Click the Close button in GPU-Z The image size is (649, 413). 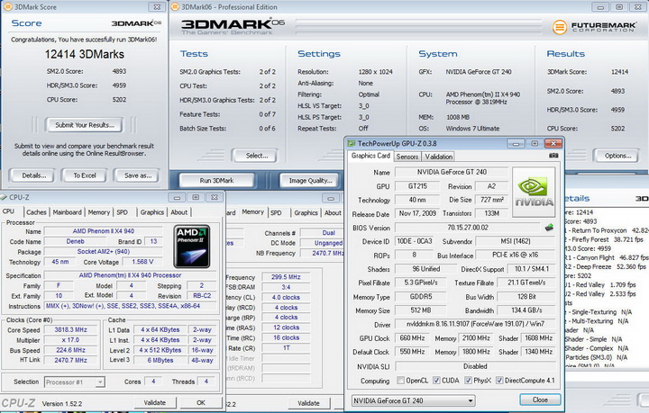point(540,400)
